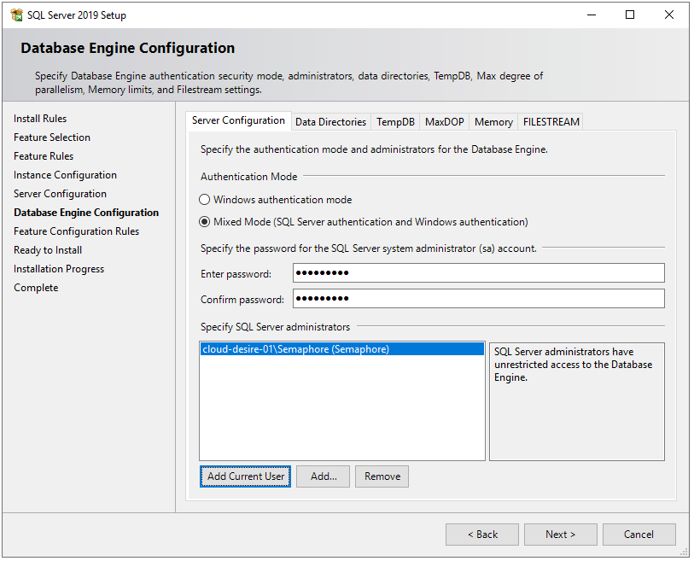Select the Windows authentication mode option
Image resolution: width=694 pixels, height=561 pixels.
click(203, 199)
